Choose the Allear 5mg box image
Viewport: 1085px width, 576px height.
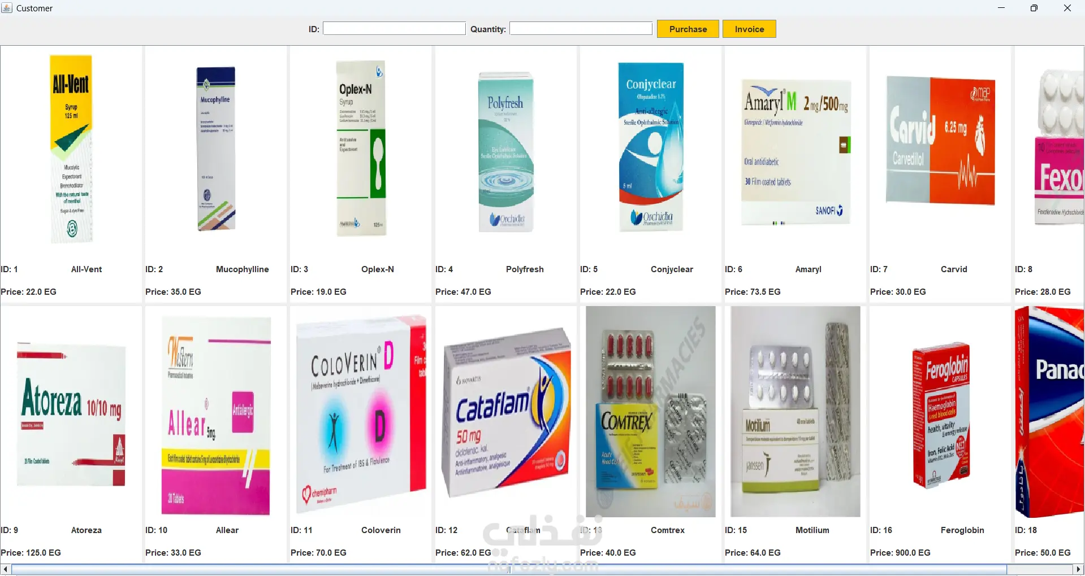point(216,416)
